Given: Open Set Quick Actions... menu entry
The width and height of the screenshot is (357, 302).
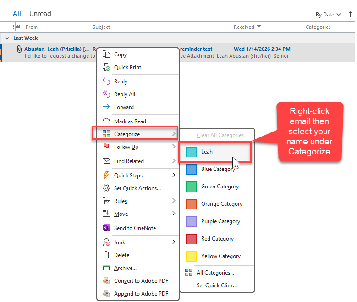Looking at the screenshot, I should 138,188.
